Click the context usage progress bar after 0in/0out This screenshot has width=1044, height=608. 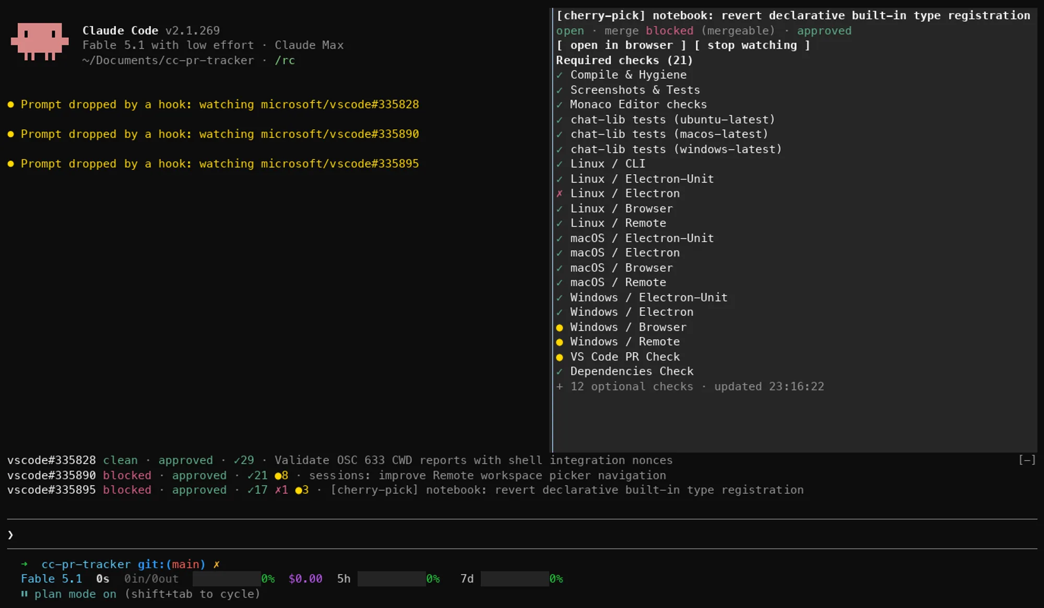(x=227, y=579)
